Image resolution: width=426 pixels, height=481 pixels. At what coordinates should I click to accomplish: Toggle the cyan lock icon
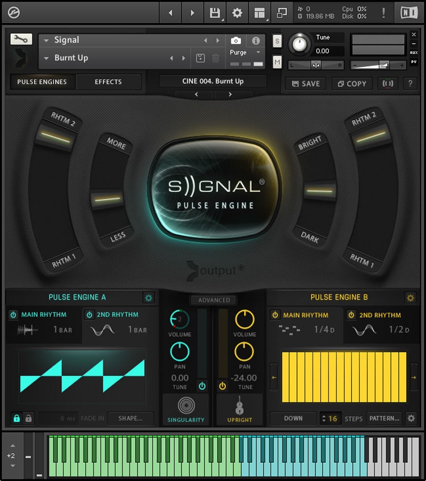pyautogui.click(x=16, y=418)
